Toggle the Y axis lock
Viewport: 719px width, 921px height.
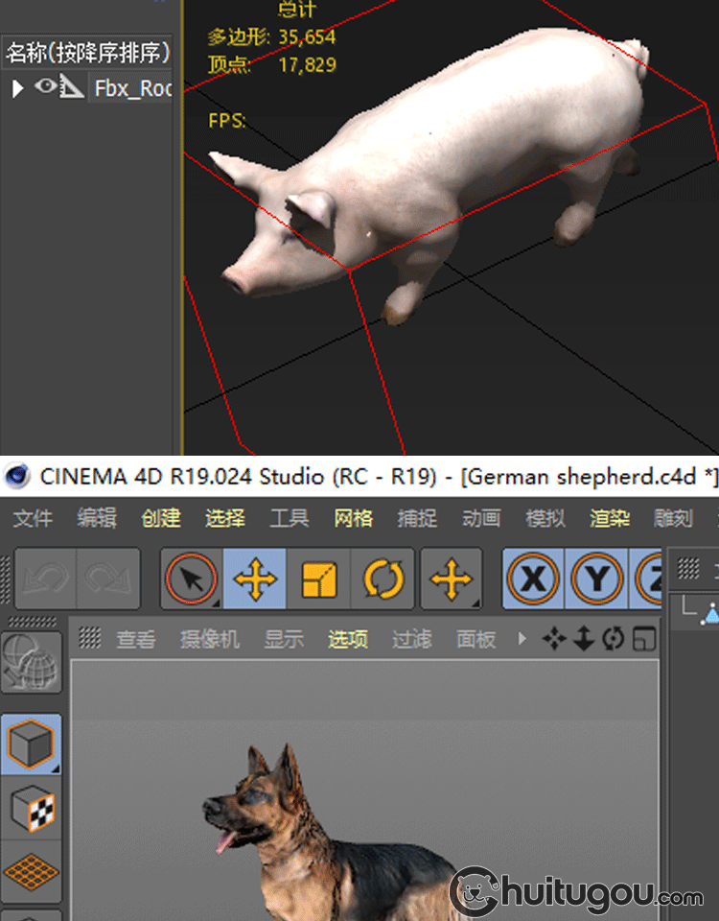click(596, 579)
